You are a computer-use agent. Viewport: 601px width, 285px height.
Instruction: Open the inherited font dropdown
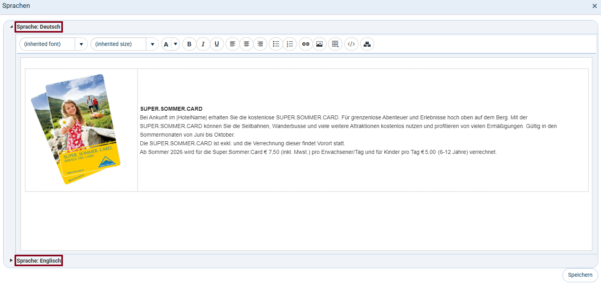81,44
